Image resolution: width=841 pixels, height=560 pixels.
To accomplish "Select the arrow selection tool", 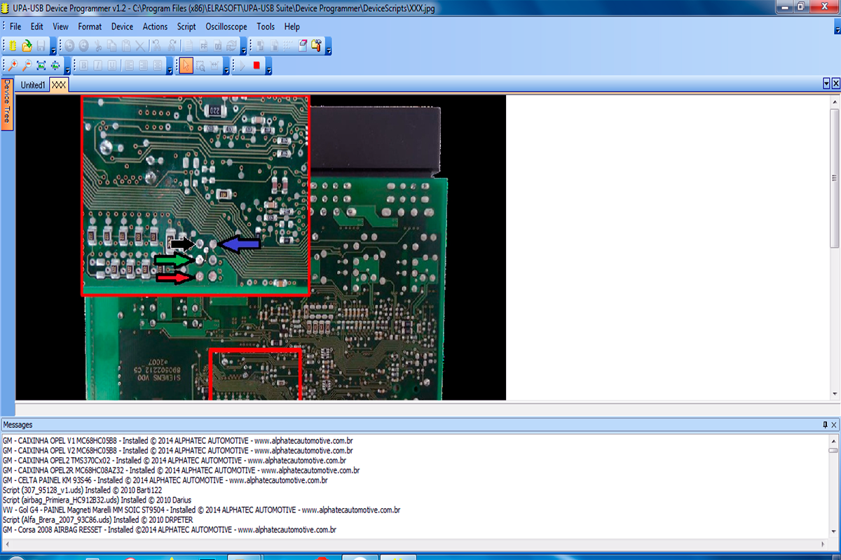I will [x=186, y=64].
